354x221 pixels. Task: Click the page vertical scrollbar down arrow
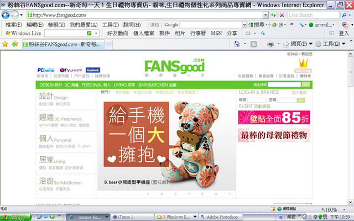pos(350,202)
